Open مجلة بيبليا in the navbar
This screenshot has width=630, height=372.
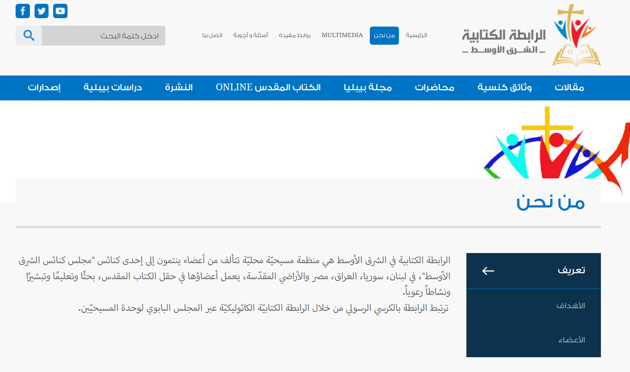click(368, 87)
